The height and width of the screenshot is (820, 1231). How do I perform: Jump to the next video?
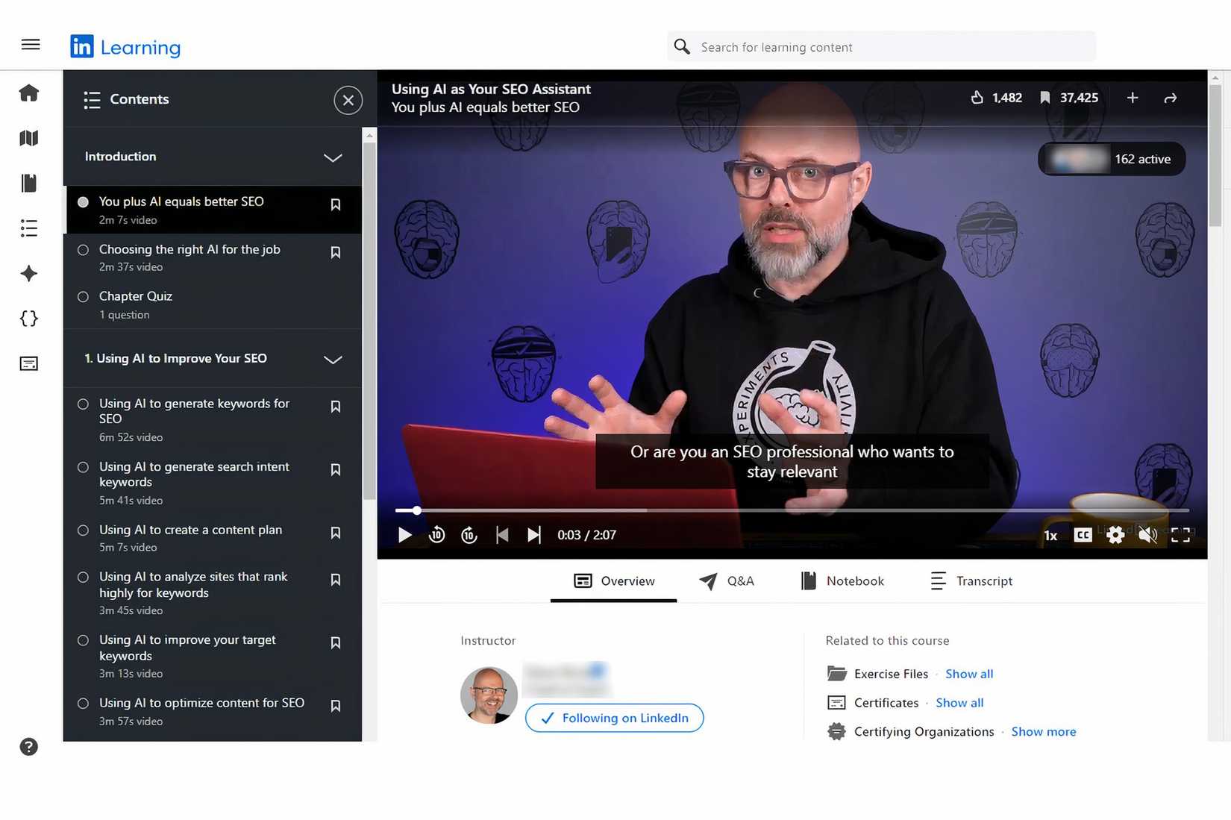click(534, 535)
